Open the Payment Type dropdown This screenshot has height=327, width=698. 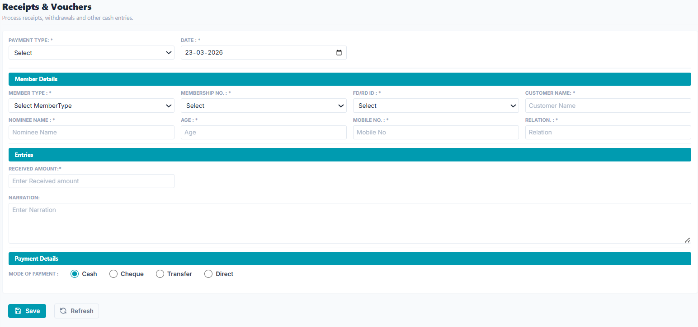(x=91, y=53)
